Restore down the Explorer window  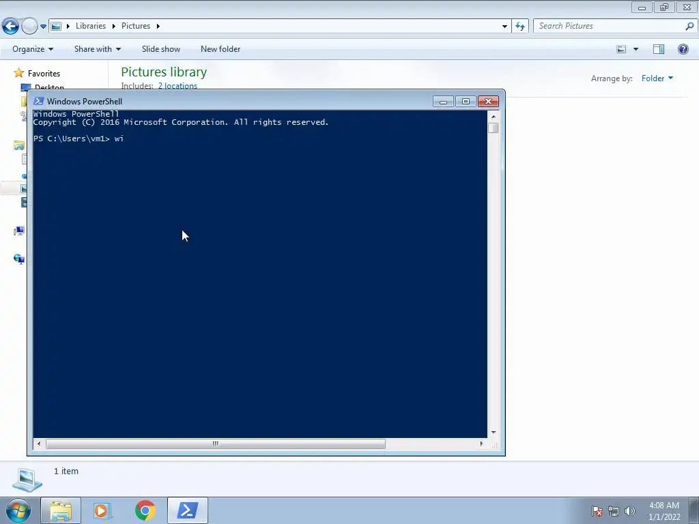(x=664, y=7)
